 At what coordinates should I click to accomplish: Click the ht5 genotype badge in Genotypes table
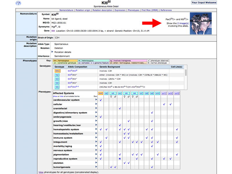point(57,87)
